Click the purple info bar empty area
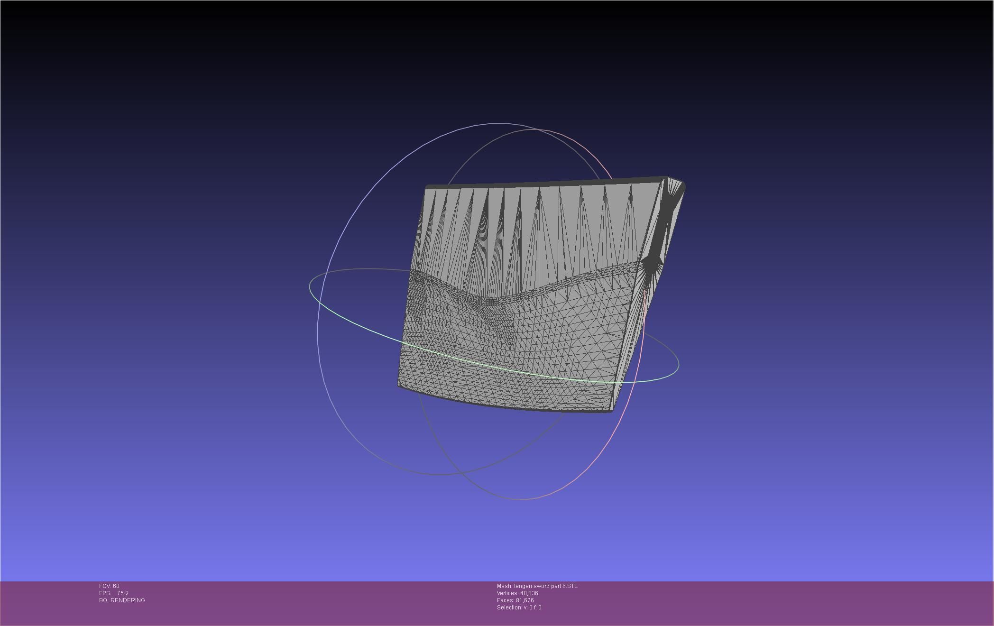 (x=782, y=602)
